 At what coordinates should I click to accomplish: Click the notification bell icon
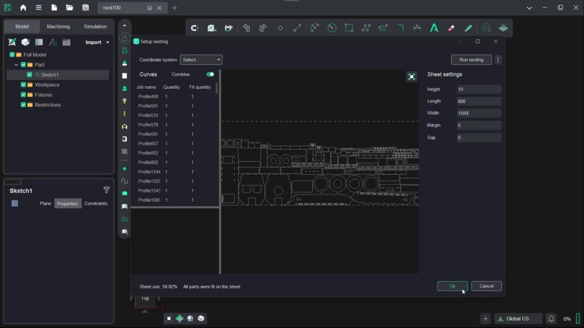point(551,319)
